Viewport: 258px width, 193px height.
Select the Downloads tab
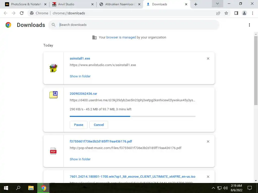point(167,4)
